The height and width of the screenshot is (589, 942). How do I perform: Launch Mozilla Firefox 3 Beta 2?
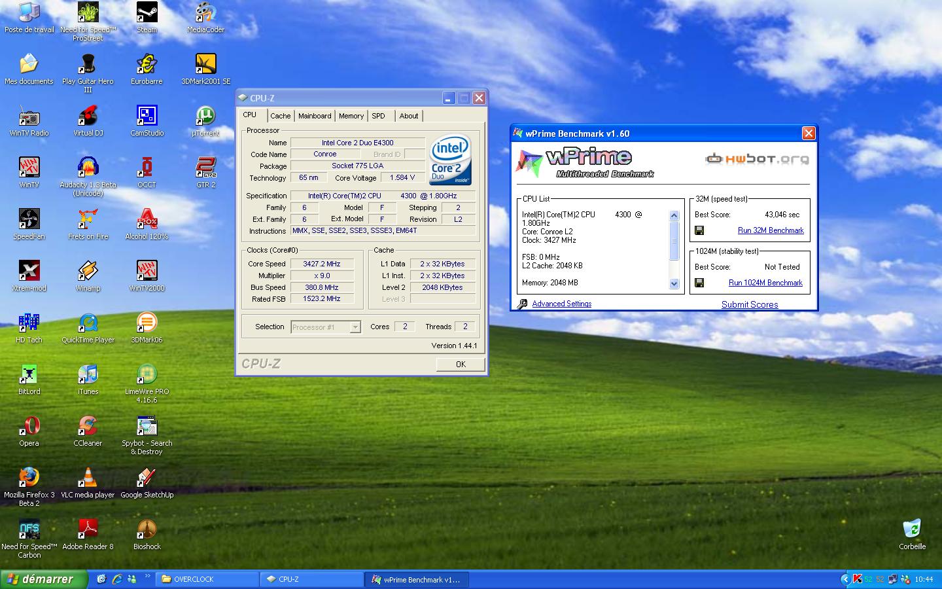click(x=29, y=486)
